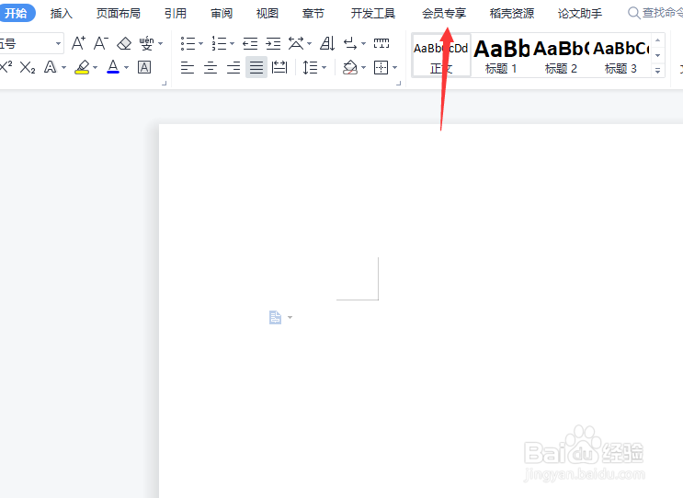Apply paragraph borders
Screen dimensions: 683x498
(x=381, y=67)
